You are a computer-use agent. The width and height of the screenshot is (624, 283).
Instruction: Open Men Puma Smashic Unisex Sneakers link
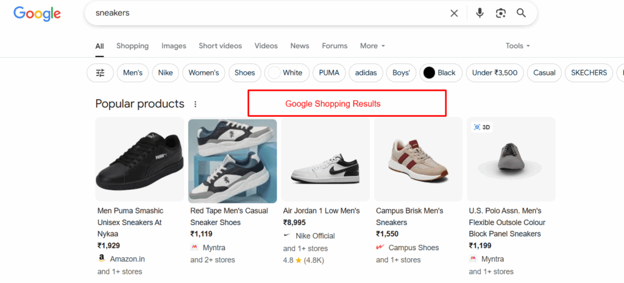130,222
